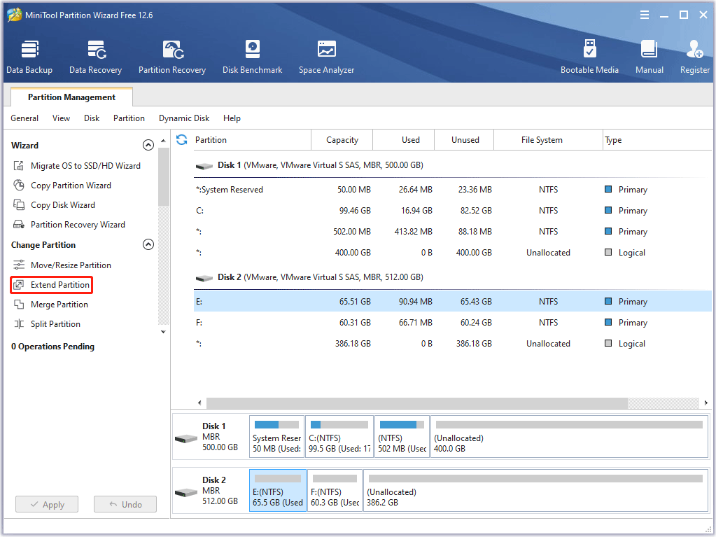
Task: Start Partition Recovery
Action: click(172, 56)
